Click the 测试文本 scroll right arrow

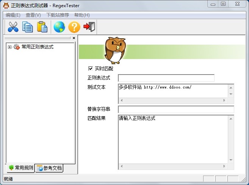(224, 100)
